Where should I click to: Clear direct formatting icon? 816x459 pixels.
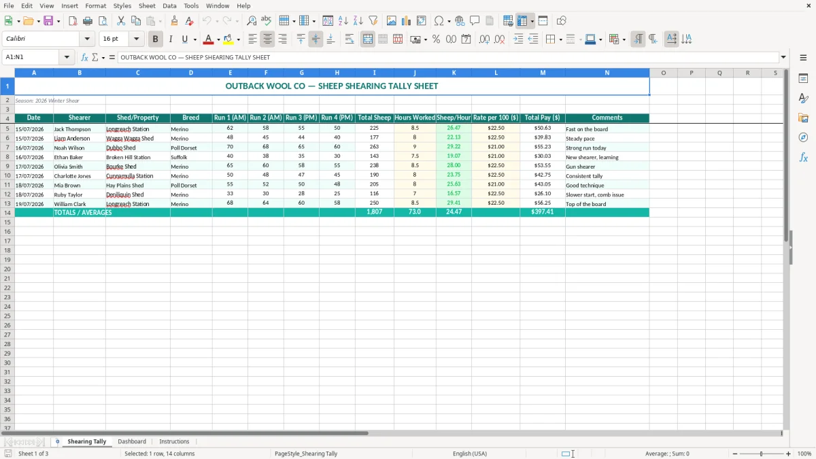(189, 21)
